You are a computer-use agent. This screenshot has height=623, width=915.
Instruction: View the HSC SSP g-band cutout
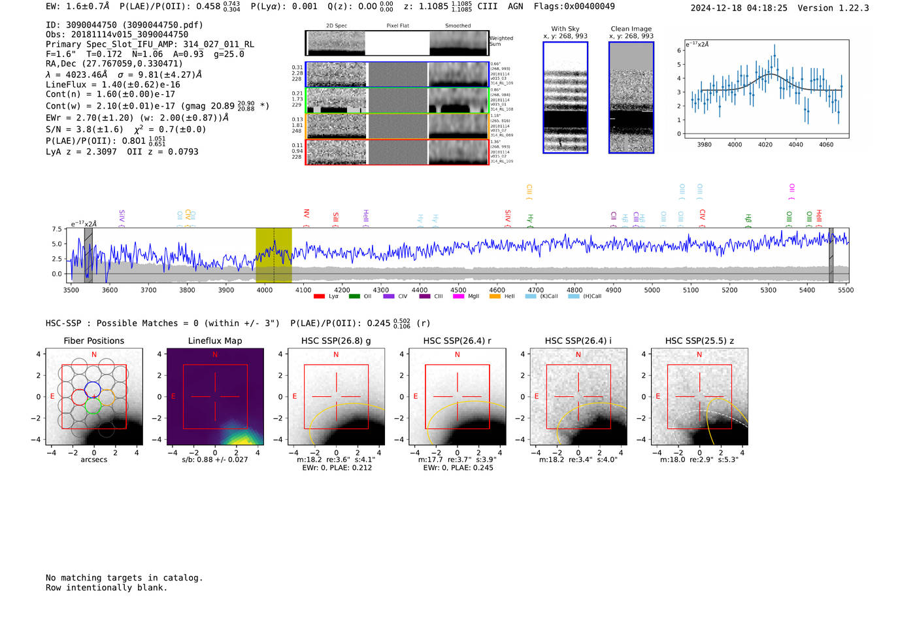click(337, 397)
